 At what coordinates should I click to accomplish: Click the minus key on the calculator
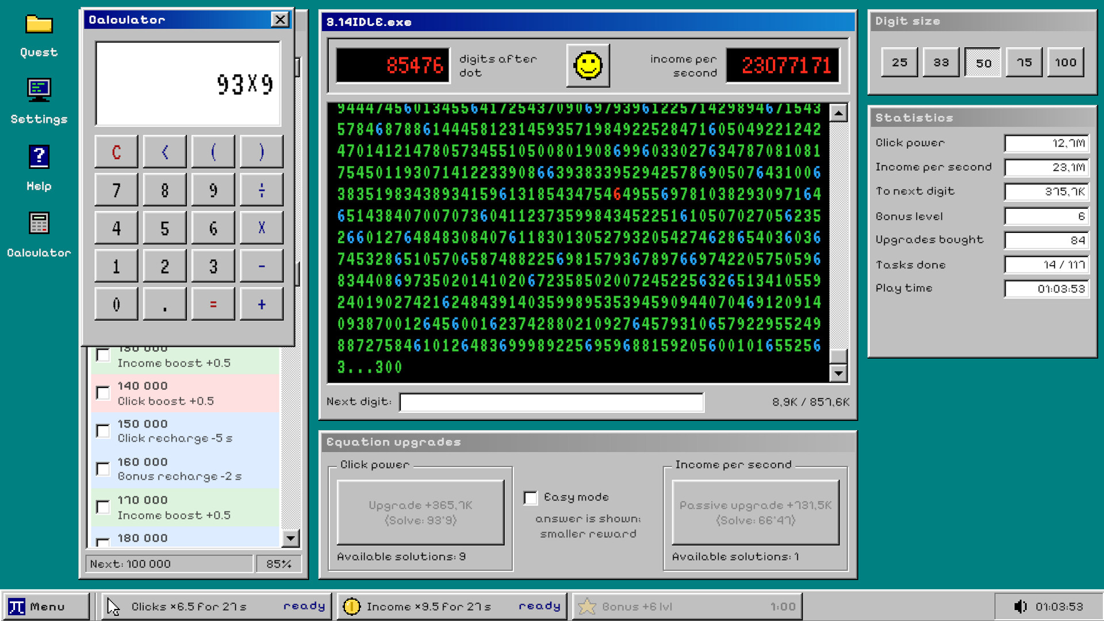[x=261, y=266]
